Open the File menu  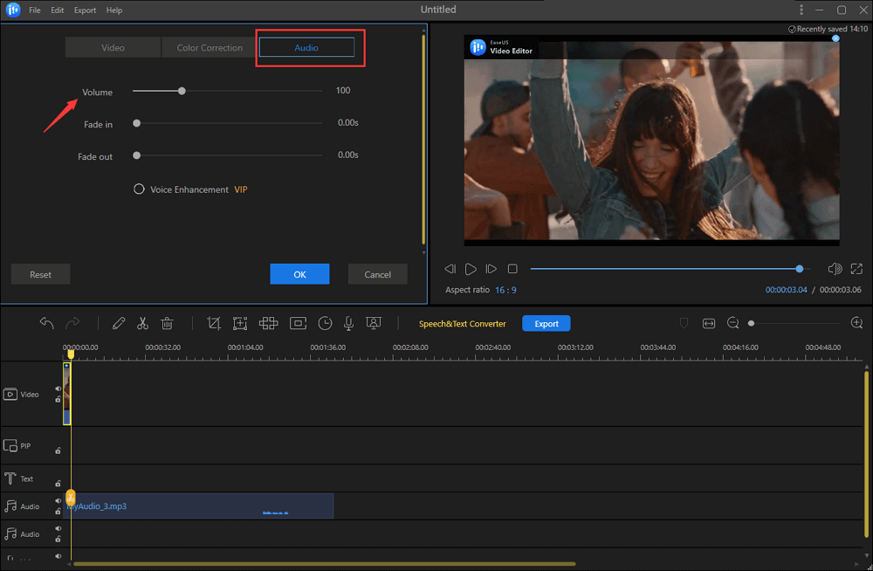click(35, 10)
